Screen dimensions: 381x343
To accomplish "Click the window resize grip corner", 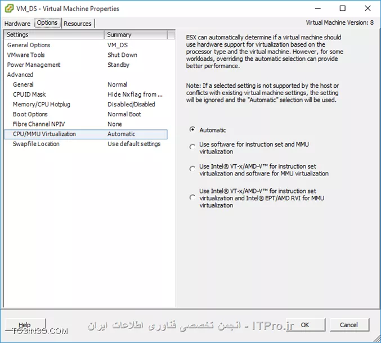I will (377, 339).
